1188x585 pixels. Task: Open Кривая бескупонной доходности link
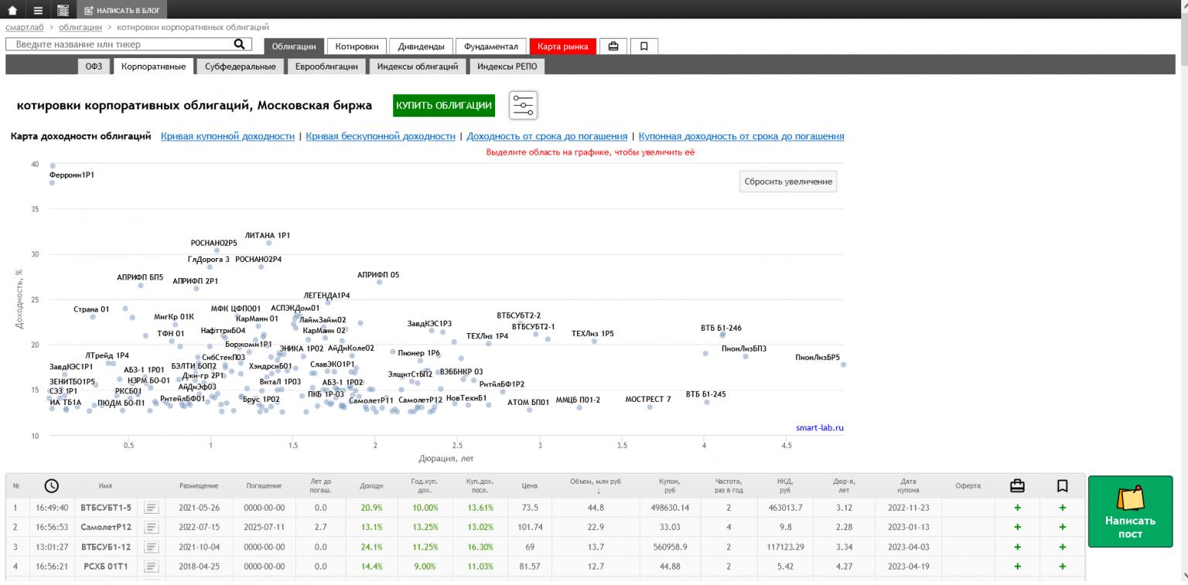[x=381, y=136]
